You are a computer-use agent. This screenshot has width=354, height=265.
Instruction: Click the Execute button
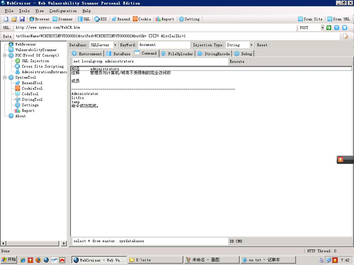coord(237,61)
